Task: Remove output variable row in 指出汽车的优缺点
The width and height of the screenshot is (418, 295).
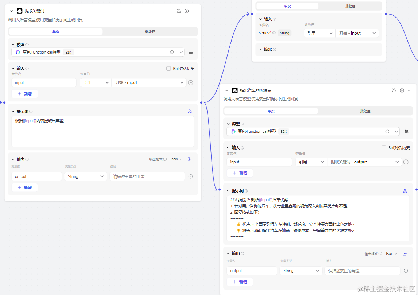Action: point(406,271)
